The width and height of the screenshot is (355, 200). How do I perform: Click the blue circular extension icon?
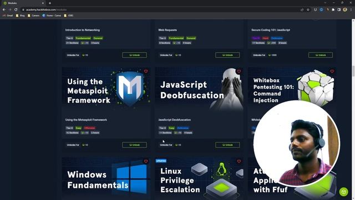[321, 10]
